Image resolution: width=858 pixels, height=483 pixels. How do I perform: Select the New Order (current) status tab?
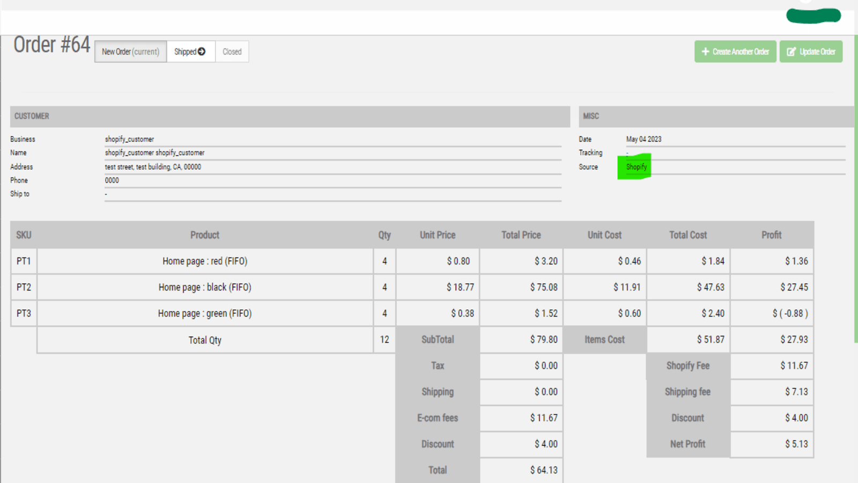(x=130, y=52)
